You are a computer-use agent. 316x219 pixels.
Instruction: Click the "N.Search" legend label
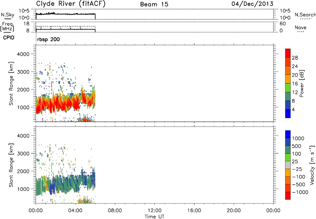coord(305,15)
